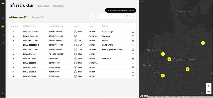
Task: Open the Status column filter
Action: tap(18, 26)
